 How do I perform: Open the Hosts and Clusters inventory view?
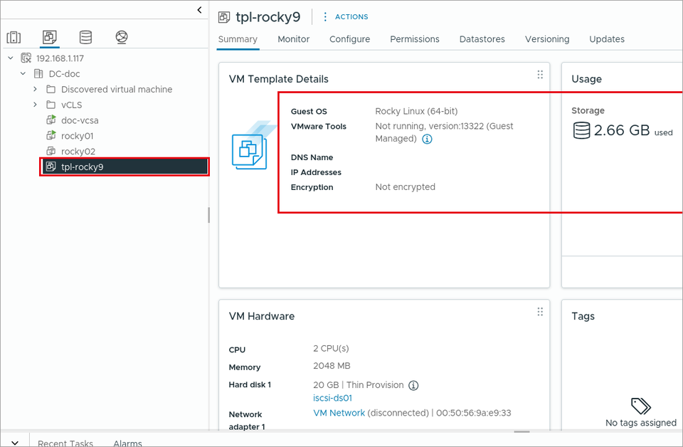point(14,38)
